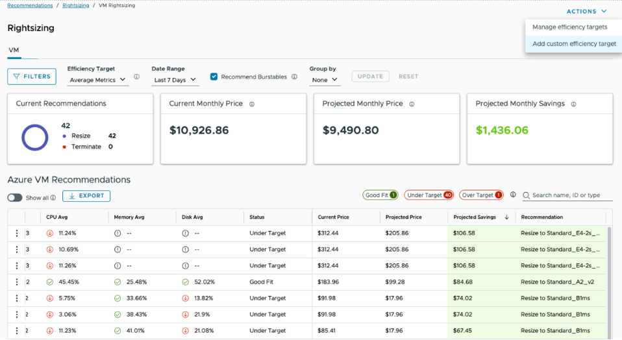Choose Manage efficiency targets from Actions menu
622x340 pixels.
point(569,27)
